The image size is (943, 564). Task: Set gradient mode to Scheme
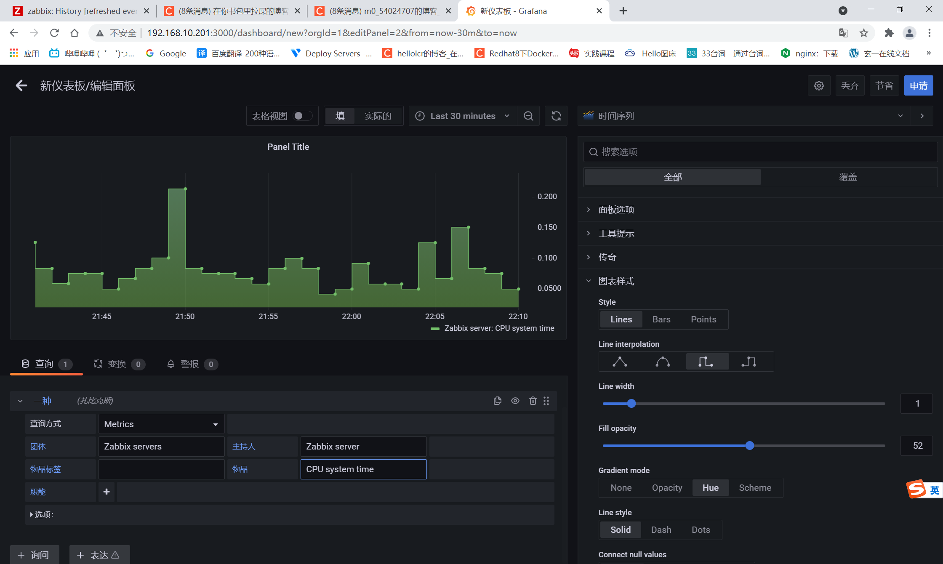pos(755,488)
